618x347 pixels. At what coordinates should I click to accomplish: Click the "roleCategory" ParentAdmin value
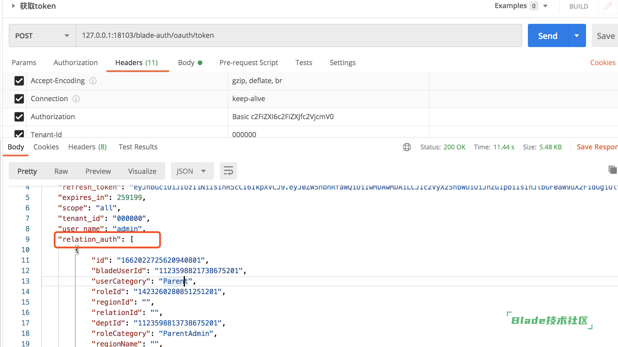(x=186, y=334)
